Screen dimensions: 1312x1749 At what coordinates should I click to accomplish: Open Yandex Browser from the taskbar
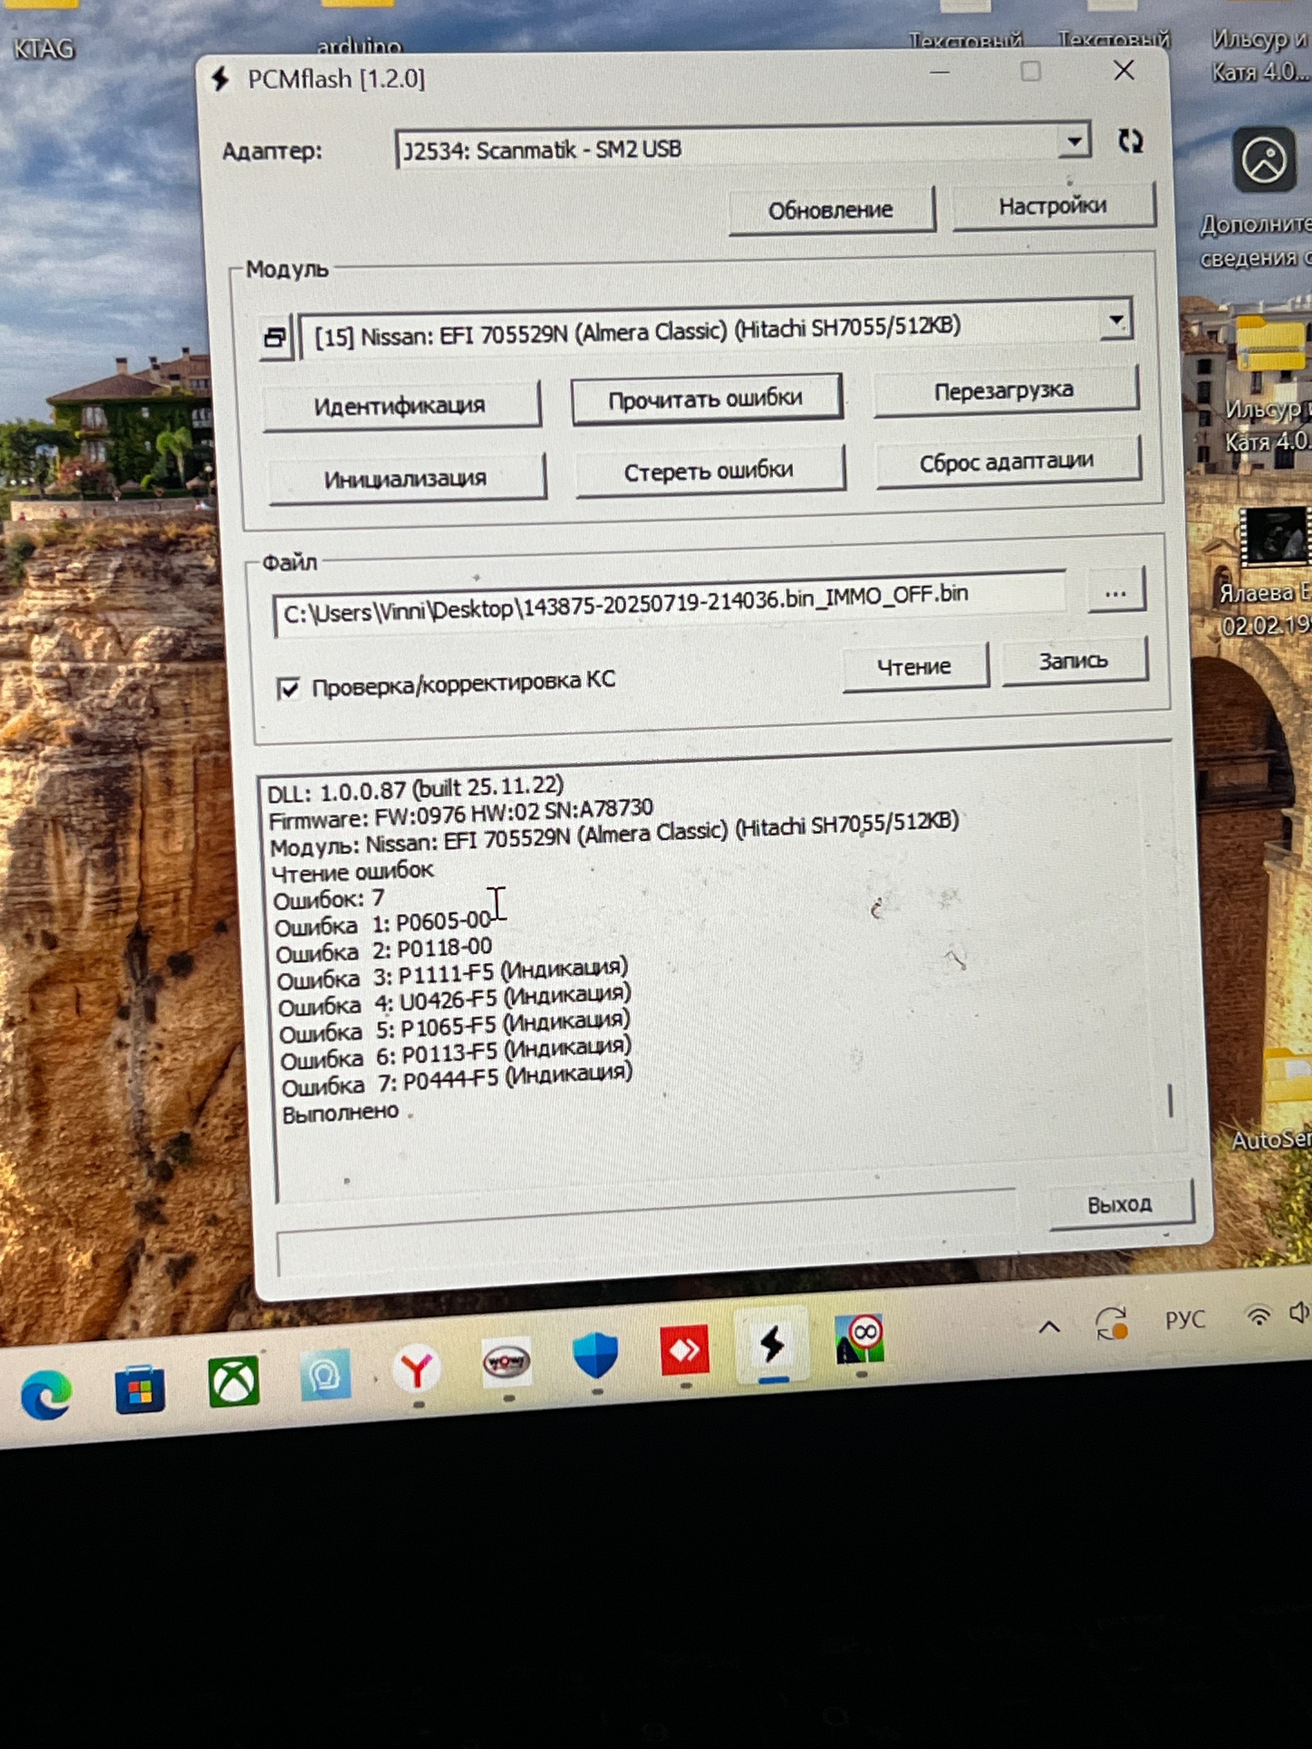click(417, 1369)
